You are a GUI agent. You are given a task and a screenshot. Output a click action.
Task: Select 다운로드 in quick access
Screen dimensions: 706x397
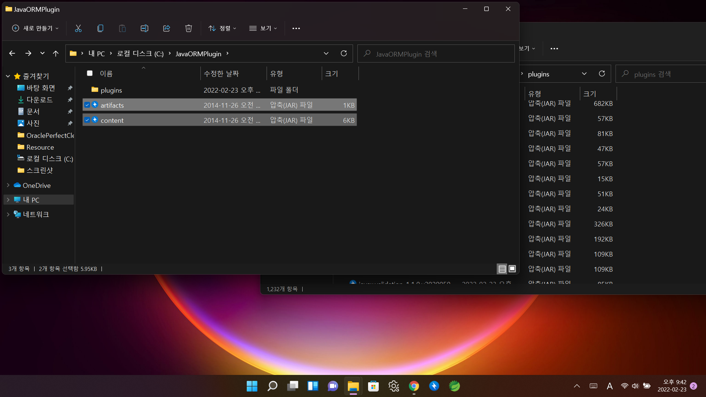(x=40, y=100)
